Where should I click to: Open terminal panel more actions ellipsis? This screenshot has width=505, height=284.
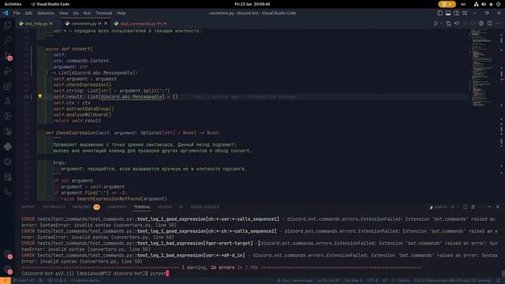(x=481, y=207)
